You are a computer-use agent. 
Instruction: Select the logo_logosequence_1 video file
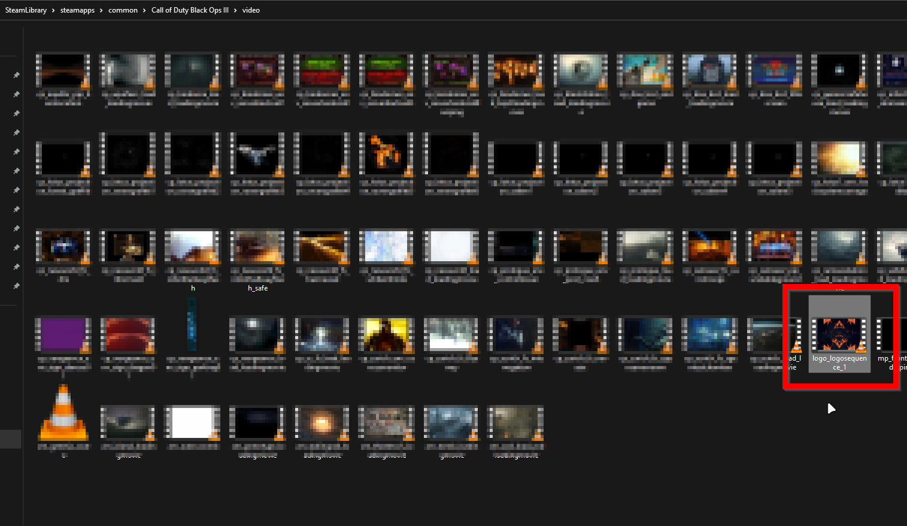pyautogui.click(x=839, y=334)
